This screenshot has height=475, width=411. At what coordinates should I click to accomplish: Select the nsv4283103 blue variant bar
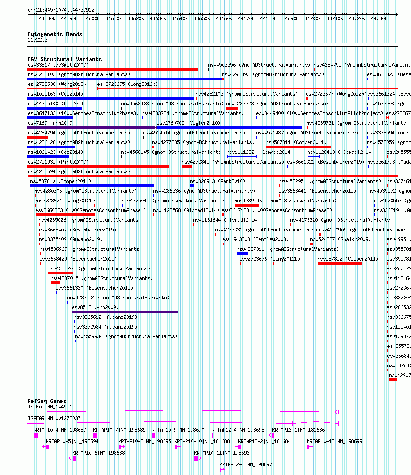point(124,79)
